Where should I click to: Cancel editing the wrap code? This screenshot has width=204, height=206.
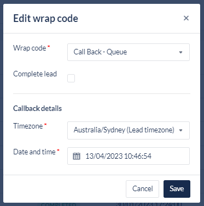point(142,189)
